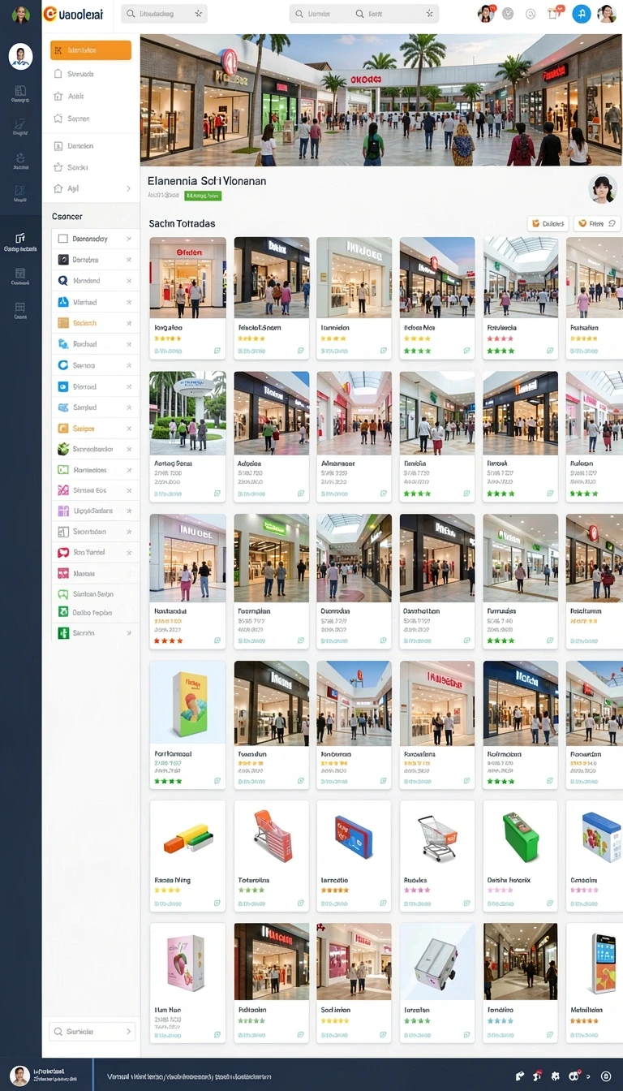Viewport: 623px width, 1091px height.
Task: Click the pink icon of the 'Nasars' row
Action: [63, 573]
